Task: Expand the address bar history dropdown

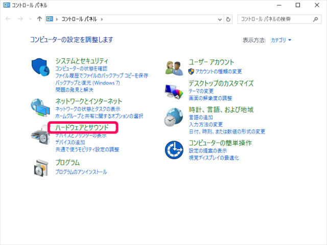Action: (220, 19)
